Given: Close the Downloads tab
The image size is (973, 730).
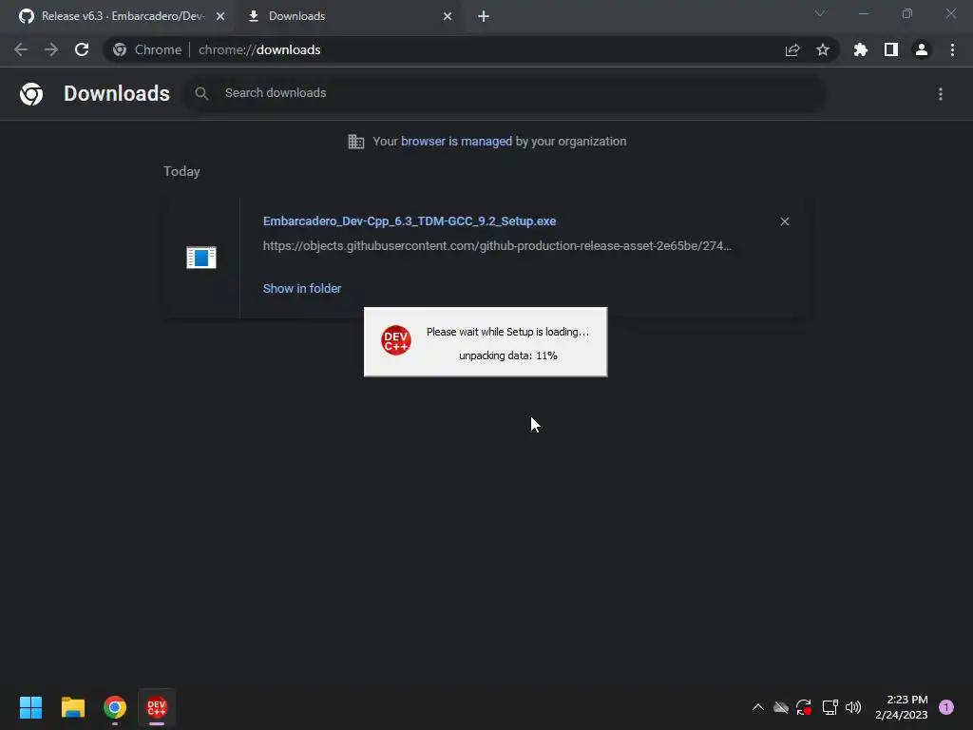Looking at the screenshot, I should click(x=448, y=16).
